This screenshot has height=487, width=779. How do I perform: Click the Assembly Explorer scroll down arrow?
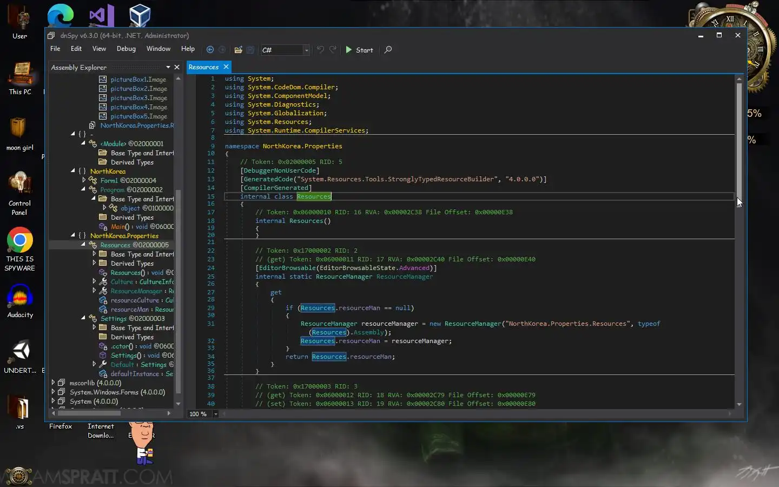pyautogui.click(x=179, y=404)
